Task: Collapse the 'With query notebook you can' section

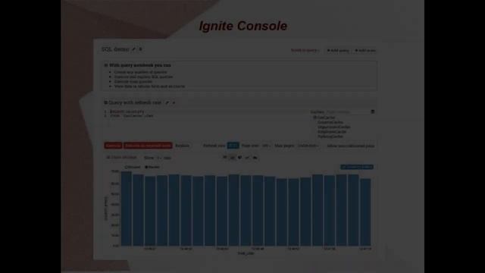Action: [x=106, y=65]
